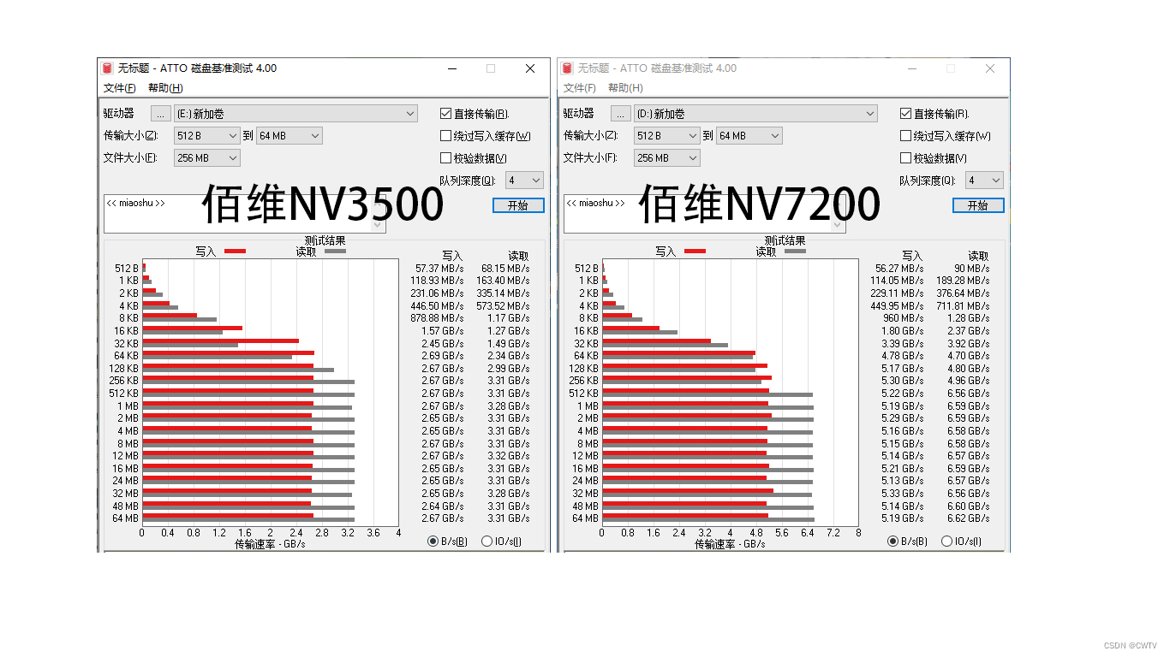Click the 68.15 MB/s read value in the left window
This screenshot has width=1170, height=657.
[505, 269]
